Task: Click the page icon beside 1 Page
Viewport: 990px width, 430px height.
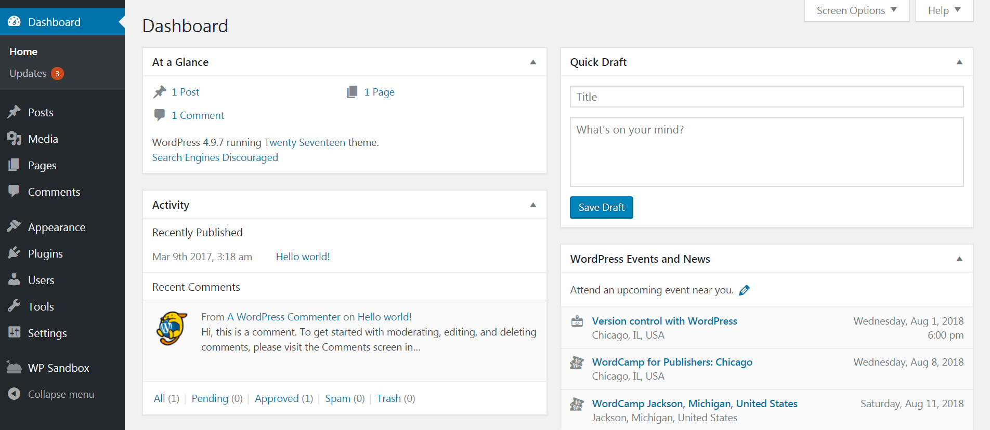Action: pyautogui.click(x=352, y=92)
